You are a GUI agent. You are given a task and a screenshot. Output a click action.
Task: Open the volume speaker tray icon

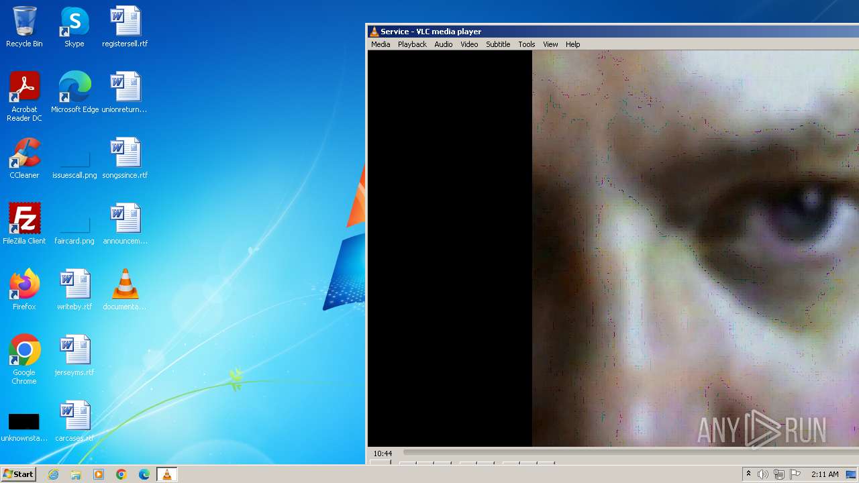[763, 474]
